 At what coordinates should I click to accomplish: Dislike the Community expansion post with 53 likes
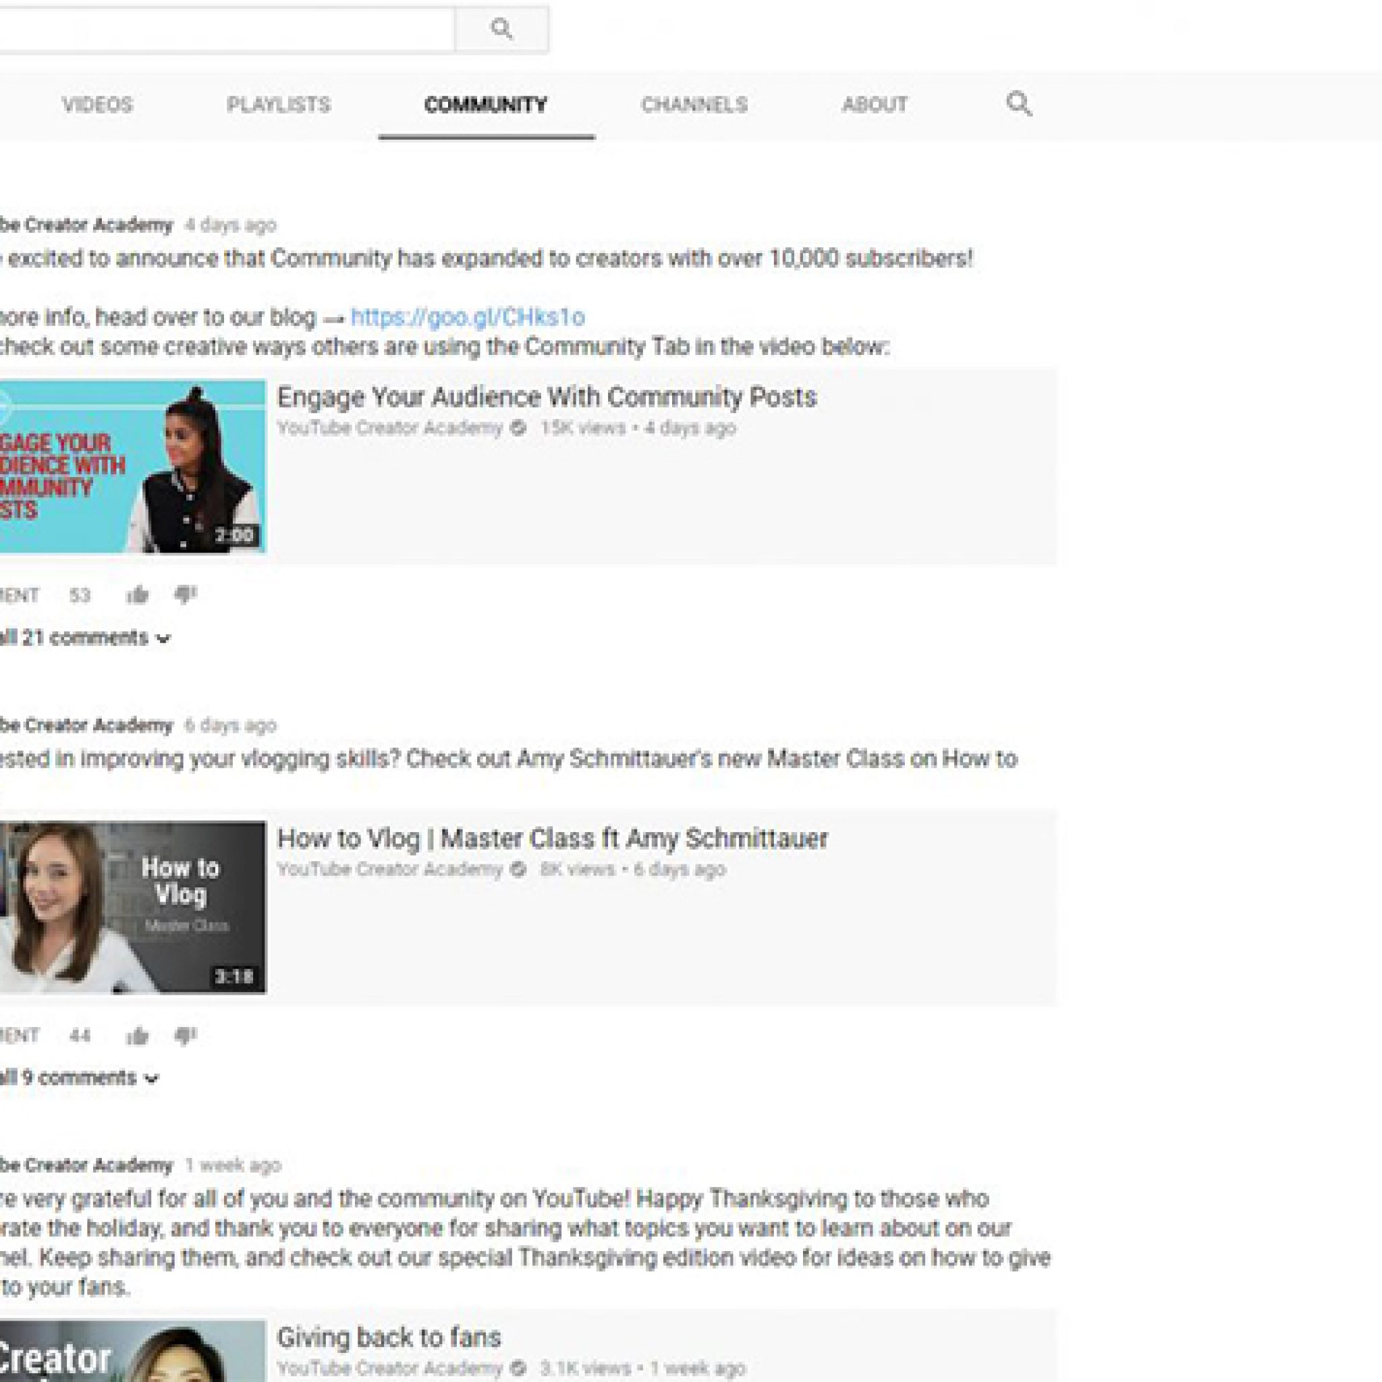pyautogui.click(x=186, y=595)
